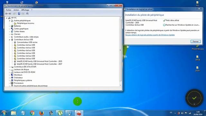Open the Windows Start menu orb
206x116 pixels.
pos(4,113)
